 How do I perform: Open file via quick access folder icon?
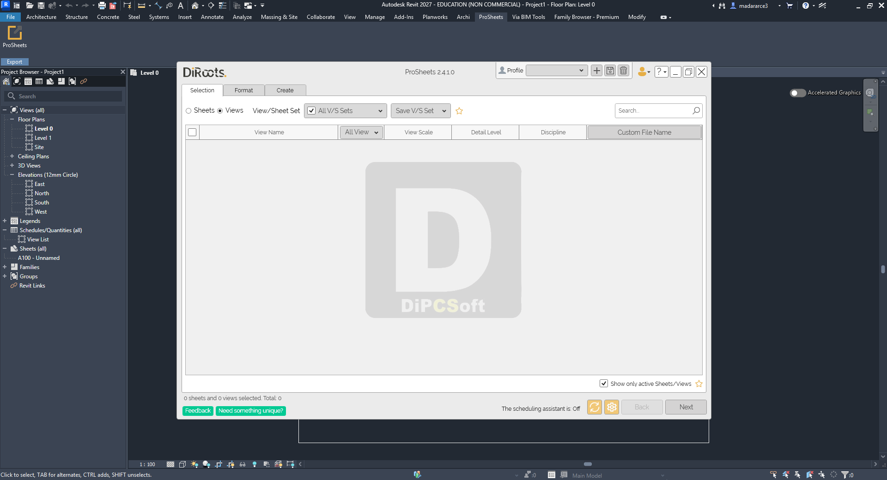tap(30, 6)
